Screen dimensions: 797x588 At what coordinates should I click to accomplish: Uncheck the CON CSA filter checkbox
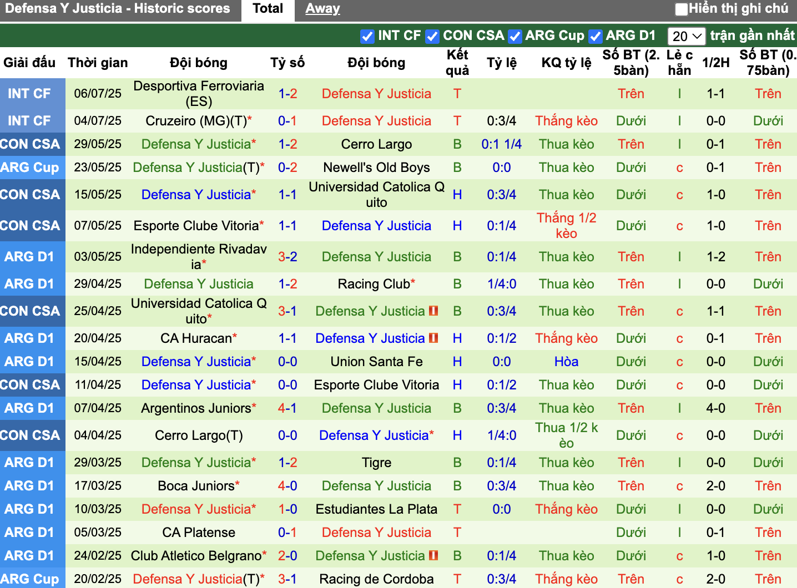(432, 36)
